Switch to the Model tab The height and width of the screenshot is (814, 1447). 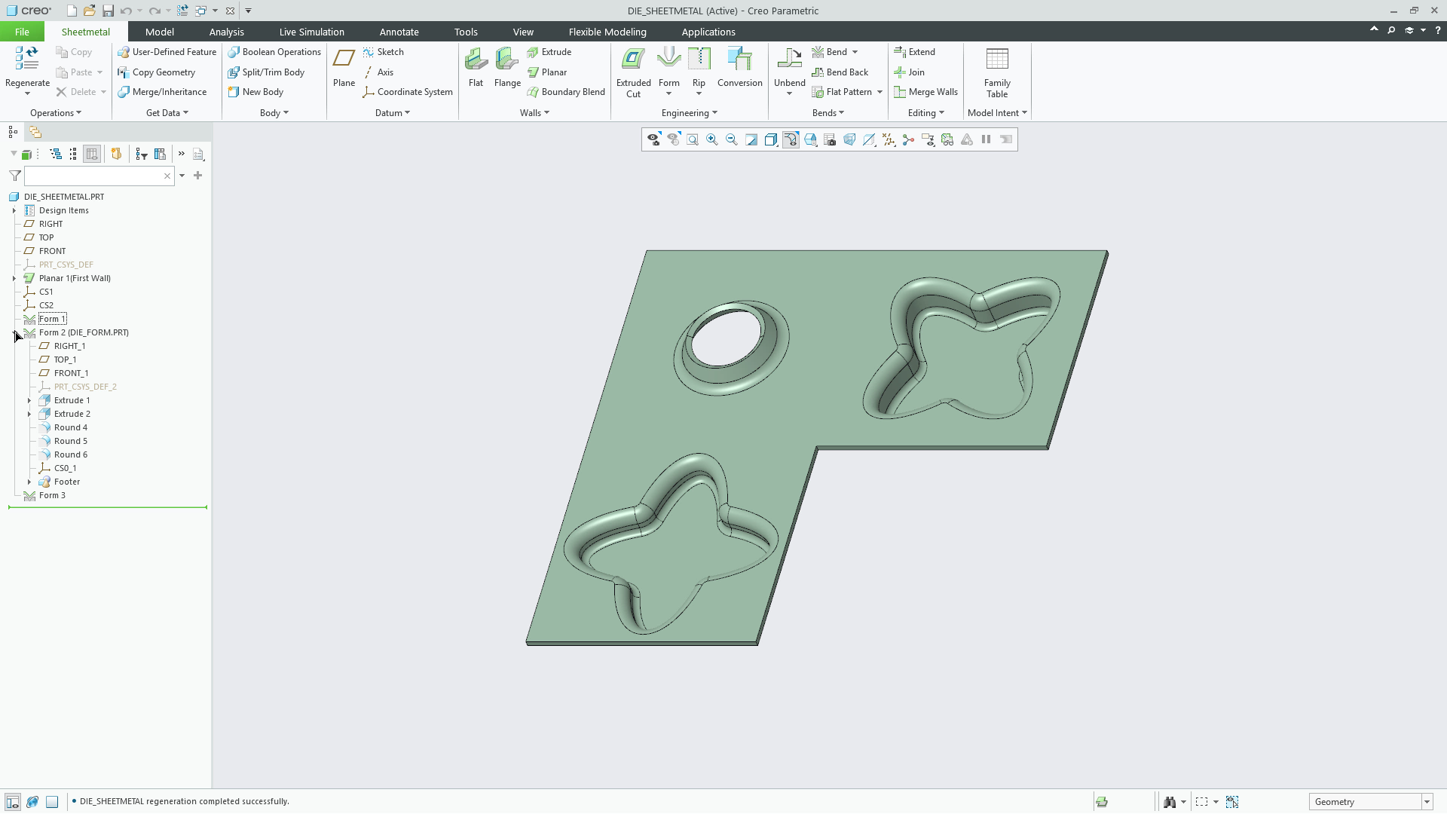pyautogui.click(x=159, y=32)
